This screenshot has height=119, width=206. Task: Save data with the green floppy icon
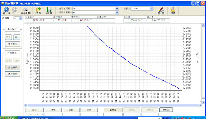pos(49,9)
